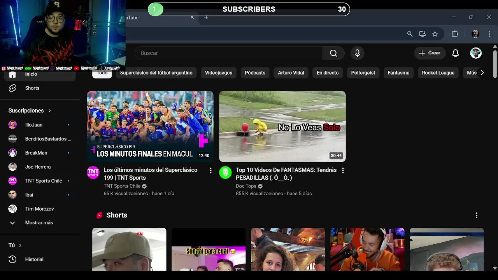Open the Short with curly-haired woman

pos(288,249)
